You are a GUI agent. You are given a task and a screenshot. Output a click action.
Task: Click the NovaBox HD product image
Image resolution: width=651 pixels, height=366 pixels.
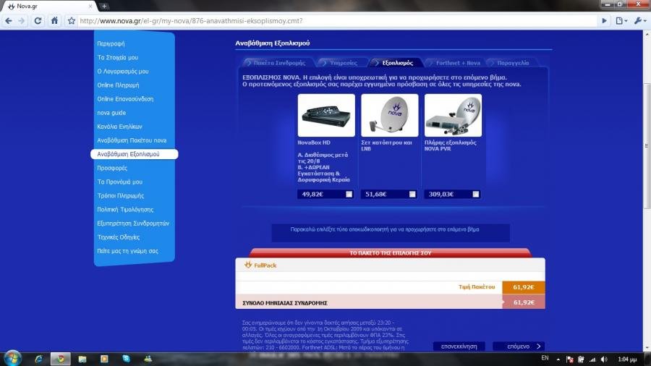(x=326, y=116)
